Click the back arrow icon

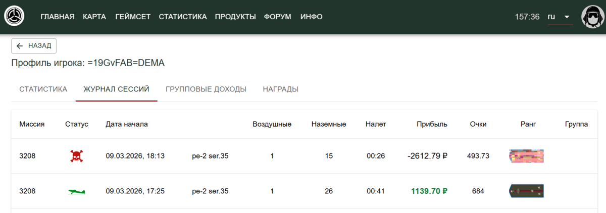pyautogui.click(x=20, y=45)
